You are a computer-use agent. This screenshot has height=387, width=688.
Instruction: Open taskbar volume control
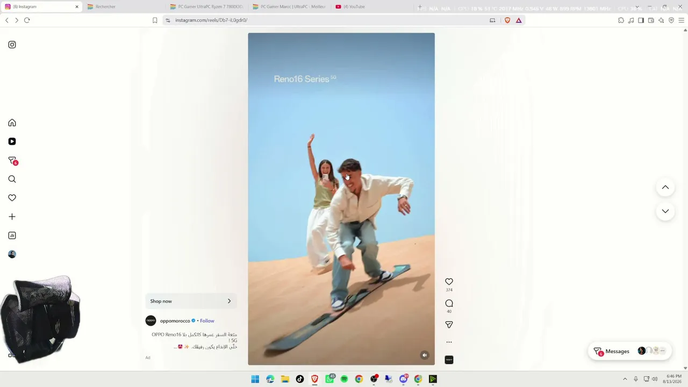click(x=655, y=379)
